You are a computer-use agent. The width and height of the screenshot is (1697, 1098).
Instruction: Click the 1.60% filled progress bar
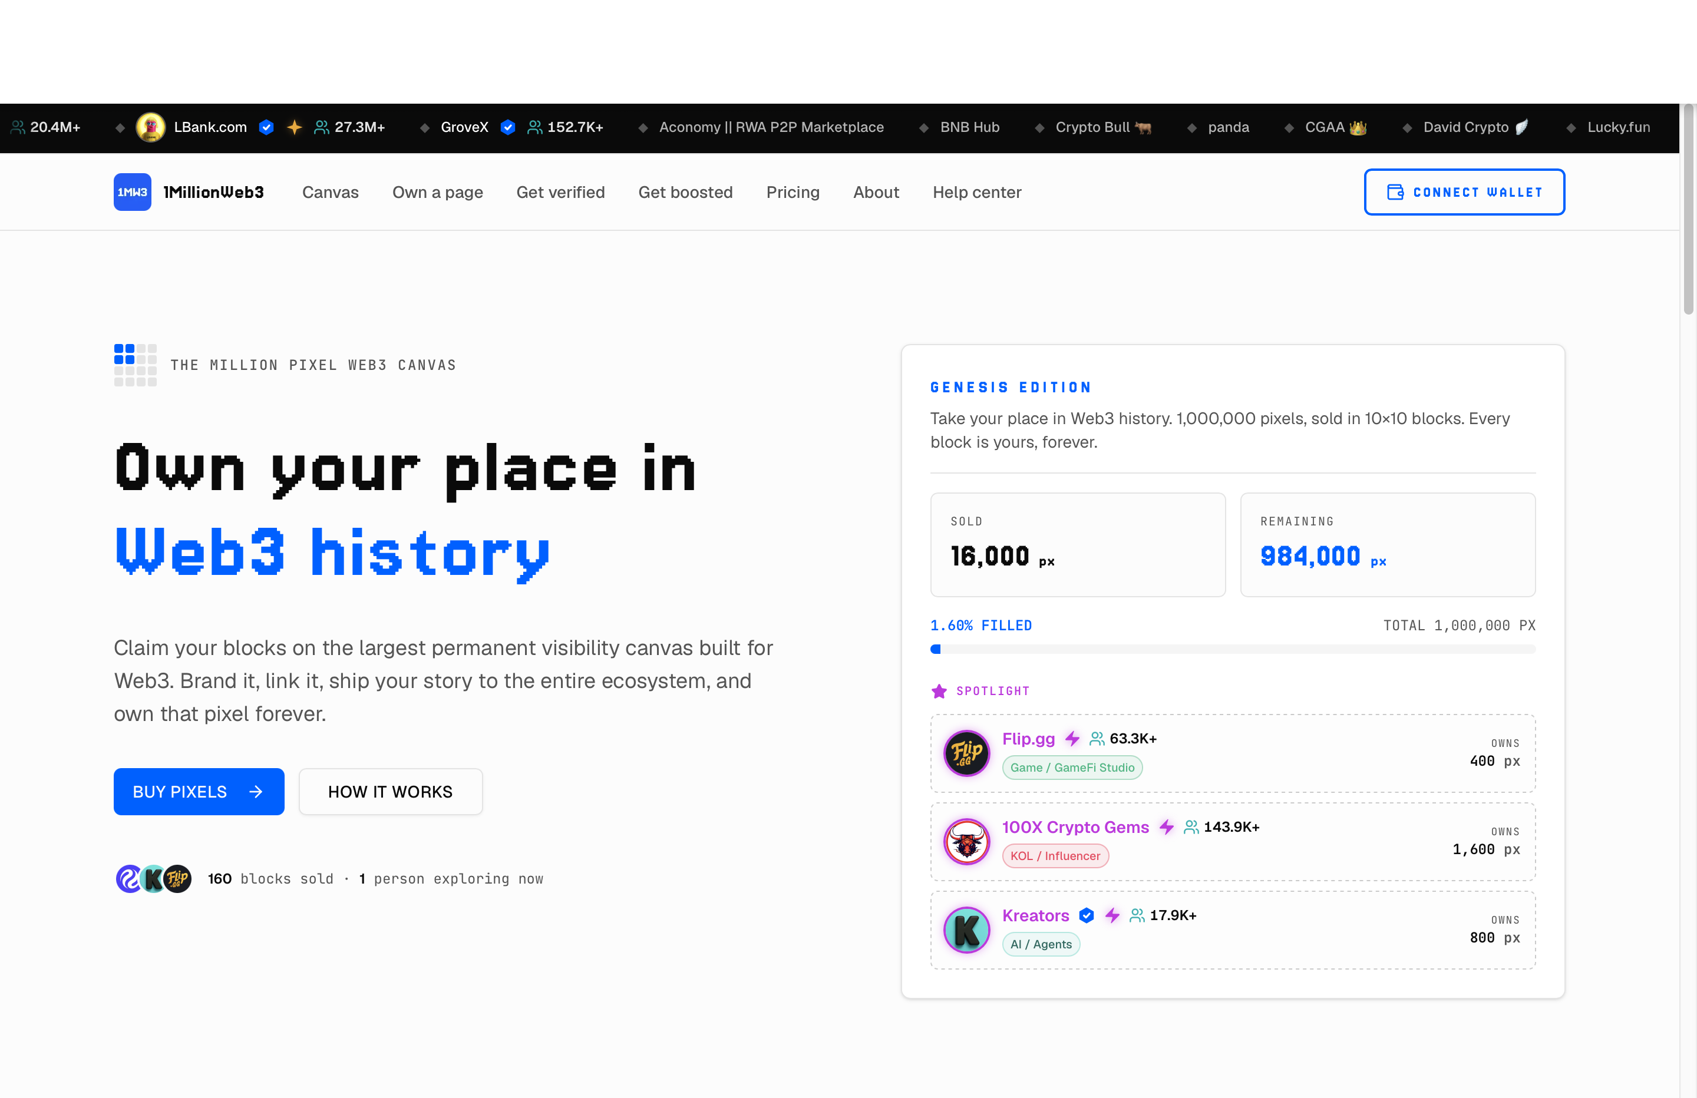[x=1233, y=650]
